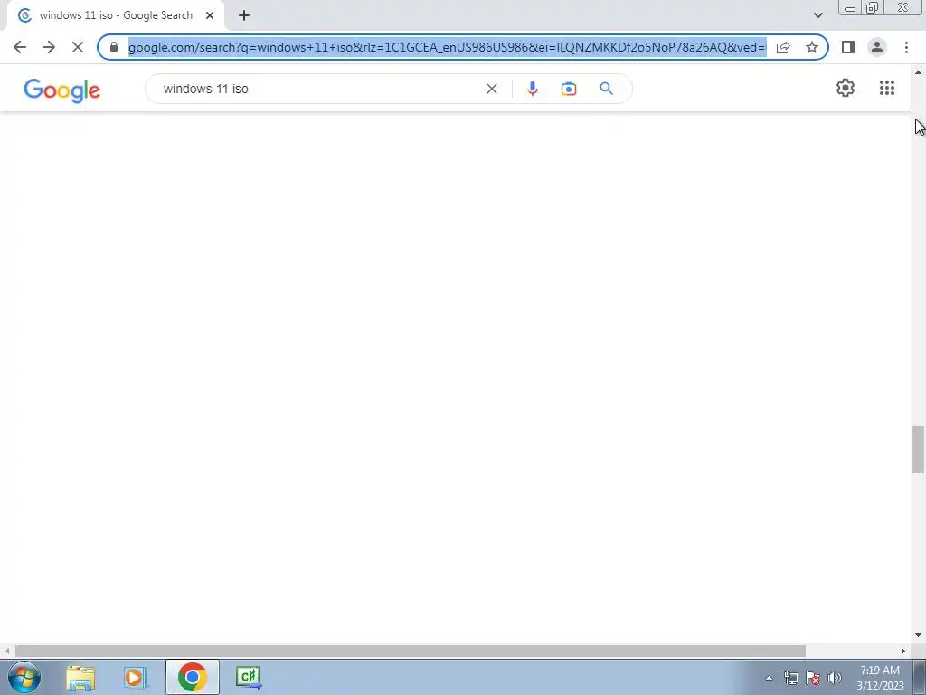
Task: Open Google quick settings gear
Action: (x=846, y=88)
